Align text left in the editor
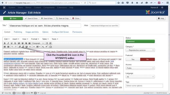 click(x=19, y=43)
